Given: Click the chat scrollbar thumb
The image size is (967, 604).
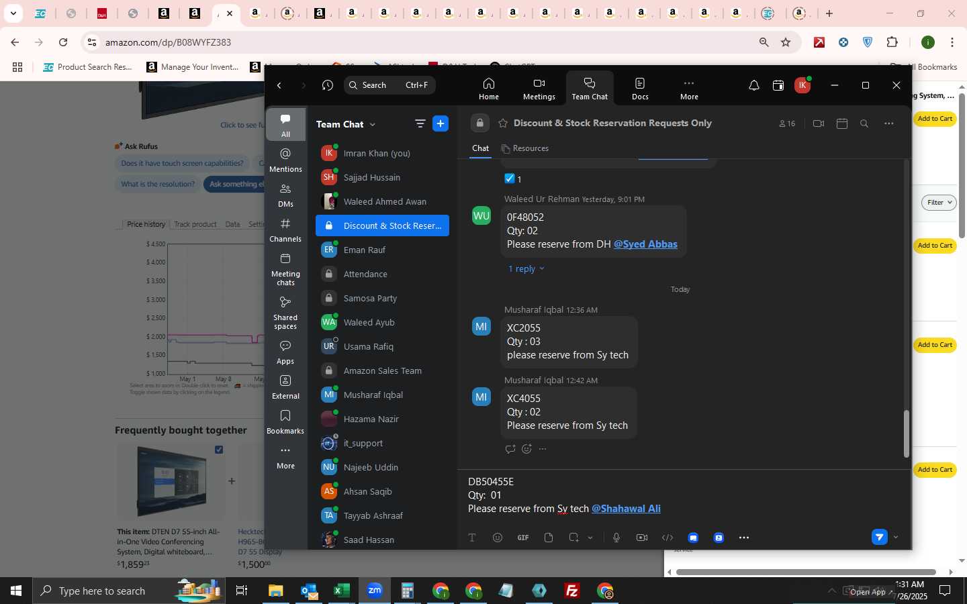Looking at the screenshot, I should (x=906, y=434).
